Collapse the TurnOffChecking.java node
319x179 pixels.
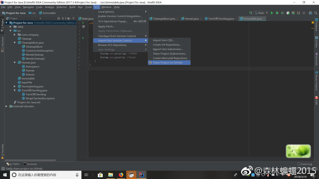pos(15,90)
